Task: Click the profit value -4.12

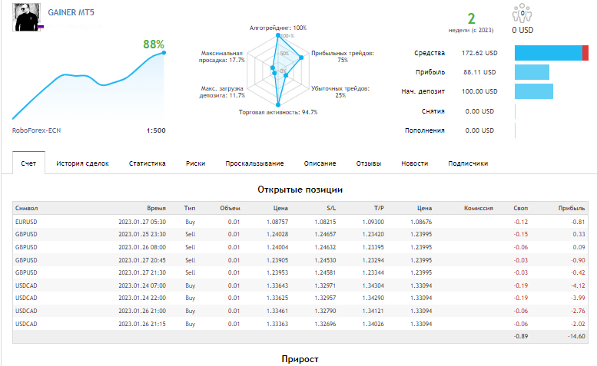Action: (x=578, y=285)
